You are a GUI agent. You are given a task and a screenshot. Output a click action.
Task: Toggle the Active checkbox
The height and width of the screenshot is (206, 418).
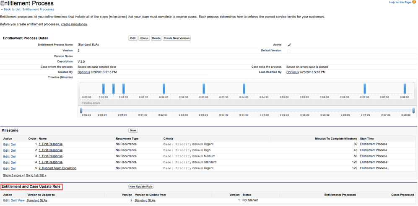(289, 45)
